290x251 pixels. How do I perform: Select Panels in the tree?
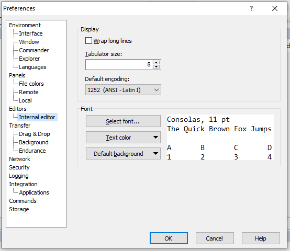(x=17, y=75)
